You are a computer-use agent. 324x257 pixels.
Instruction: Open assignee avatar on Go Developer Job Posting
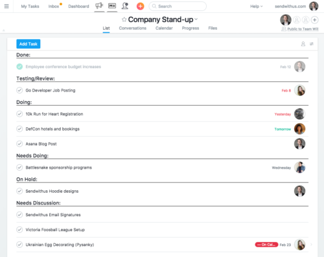pos(299,90)
